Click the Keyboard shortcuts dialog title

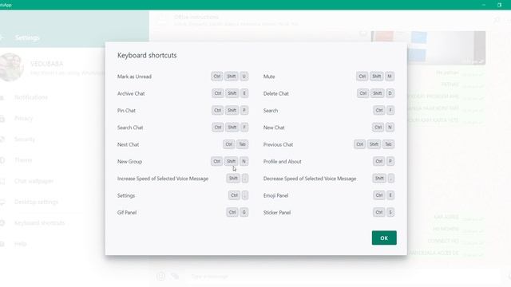[147, 55]
